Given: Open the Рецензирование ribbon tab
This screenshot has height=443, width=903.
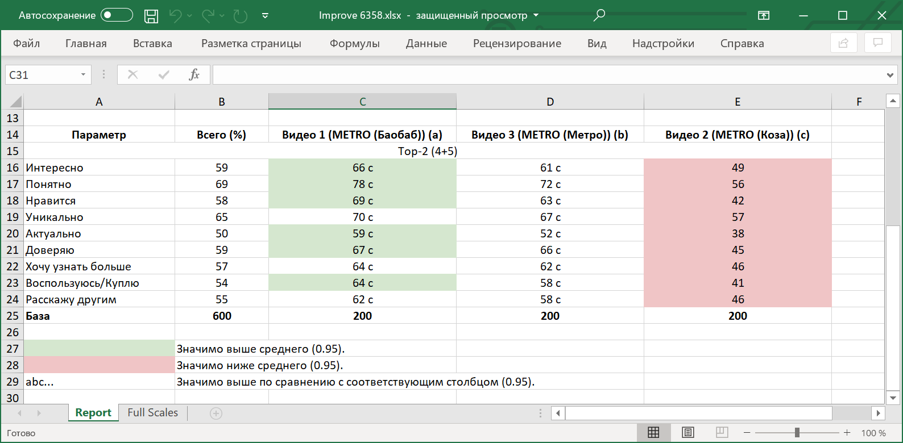Looking at the screenshot, I should coord(517,43).
